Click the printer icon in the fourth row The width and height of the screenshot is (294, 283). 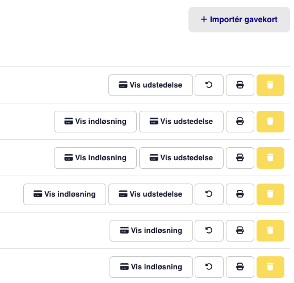(240, 194)
